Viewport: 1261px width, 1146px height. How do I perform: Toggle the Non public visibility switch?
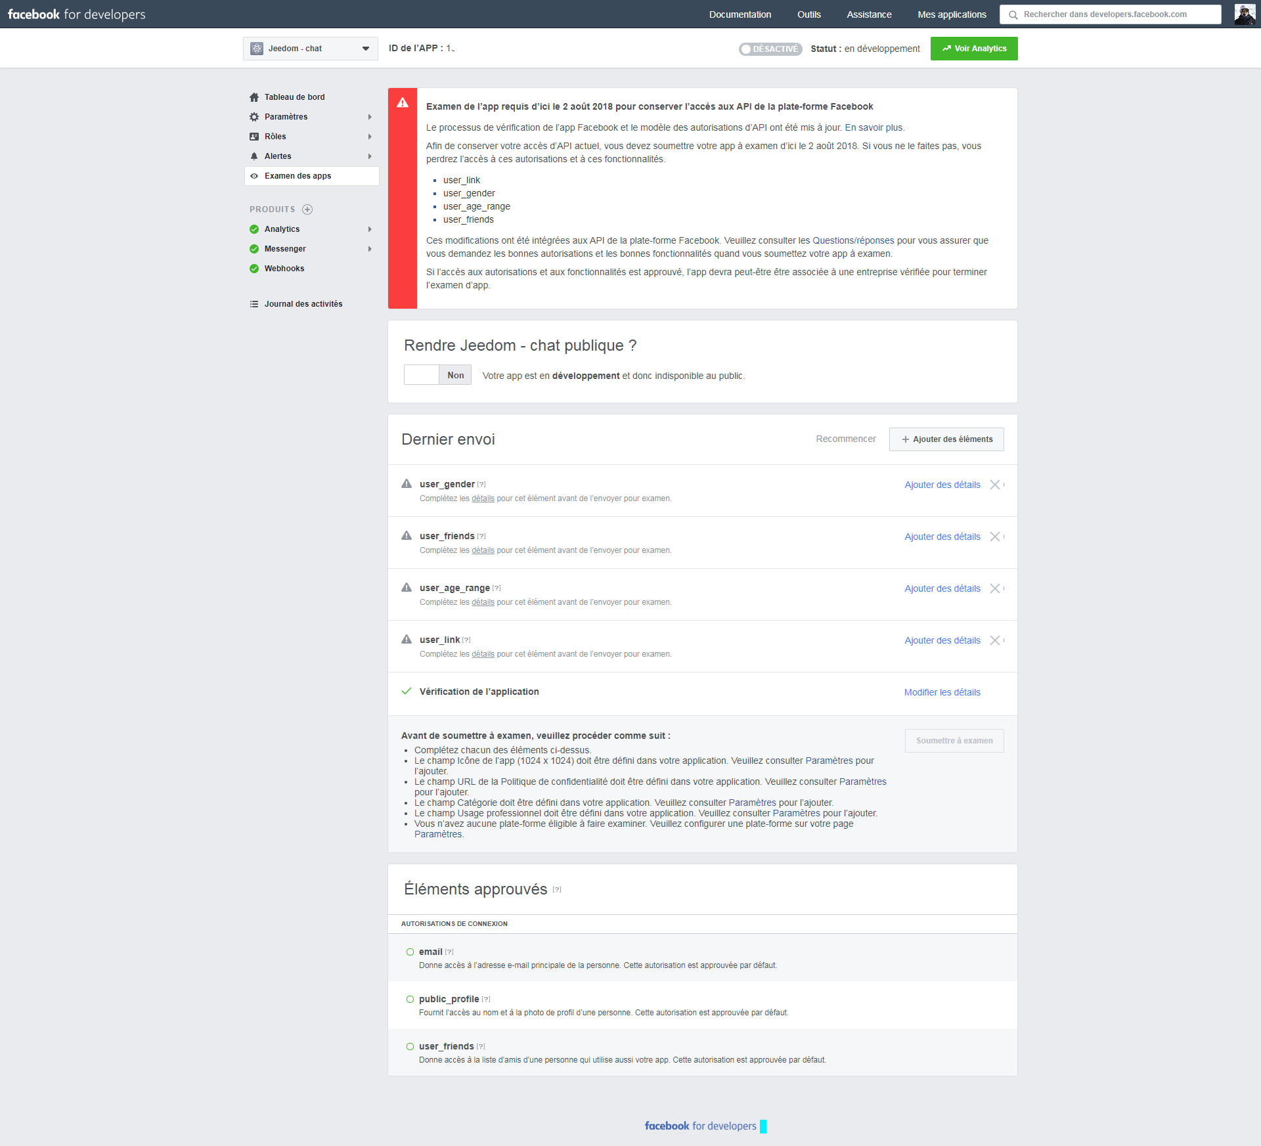pos(437,375)
